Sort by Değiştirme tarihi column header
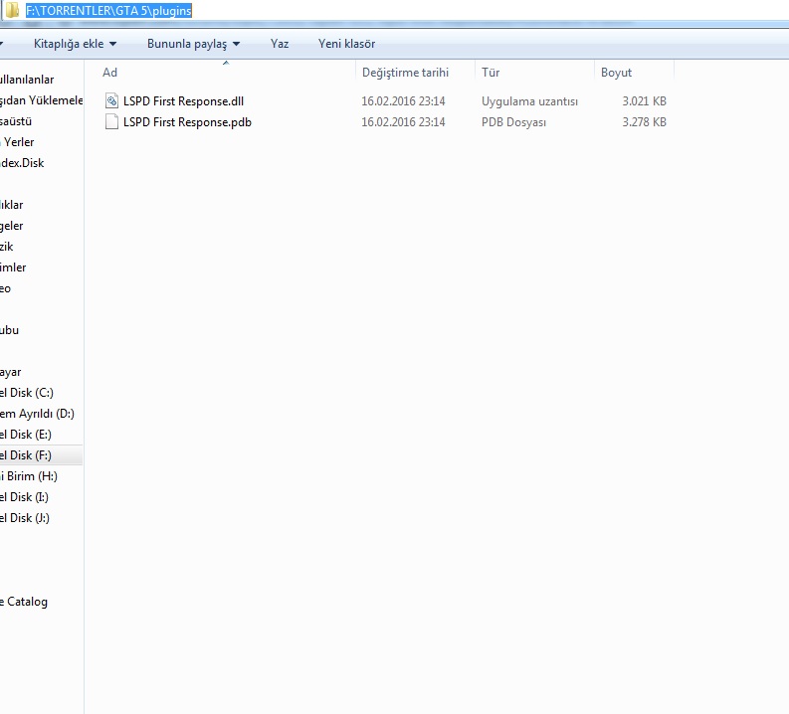 click(x=405, y=73)
